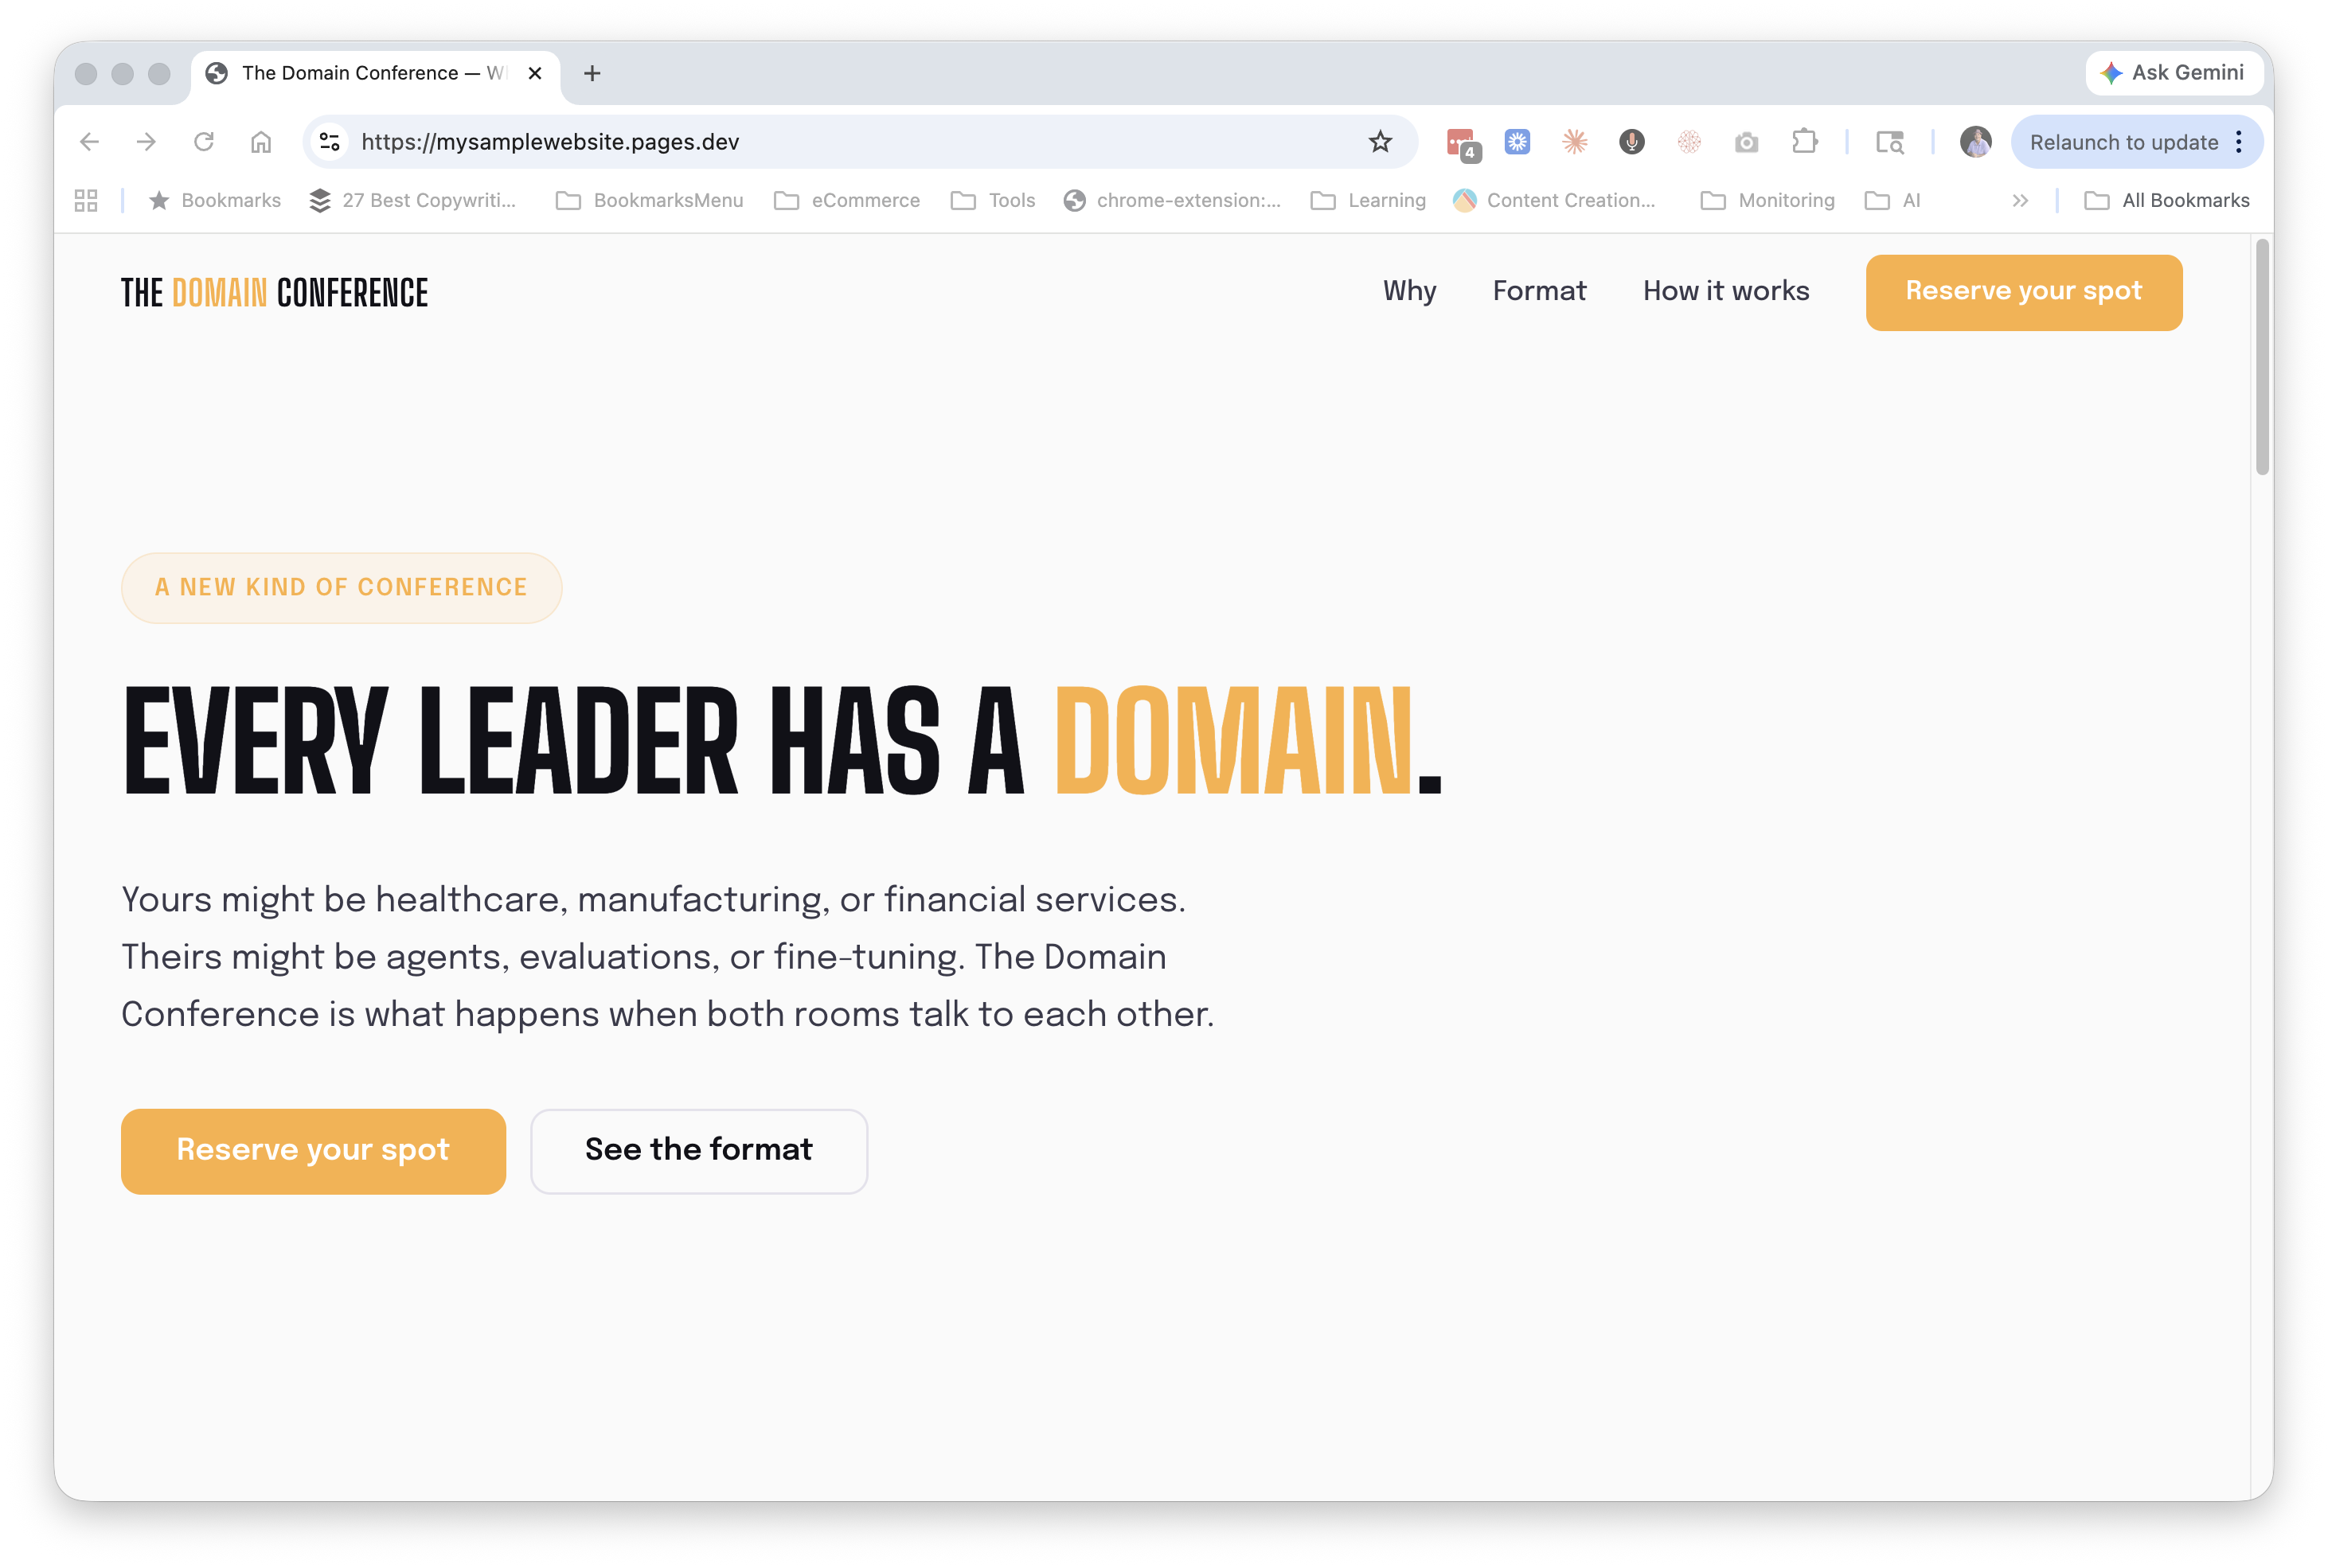Image resolution: width=2328 pixels, height=1568 pixels.
Task: Click the profile avatar in the toolbar
Action: (1975, 142)
